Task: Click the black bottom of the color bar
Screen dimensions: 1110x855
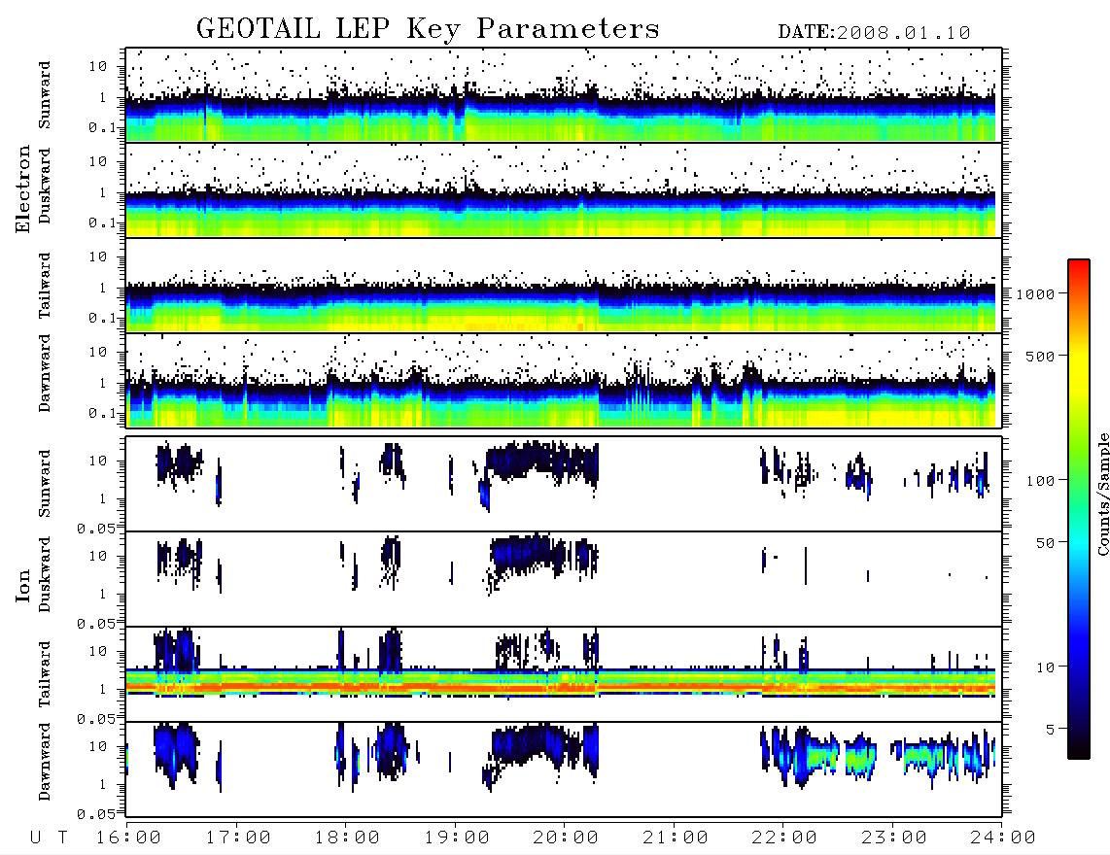Action: [1079, 747]
